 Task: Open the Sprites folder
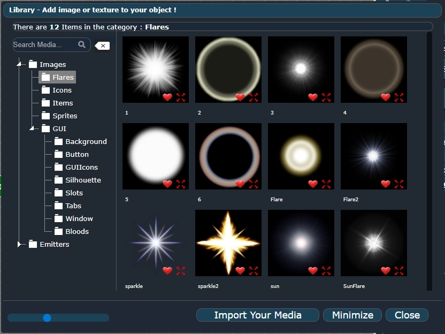pos(59,116)
